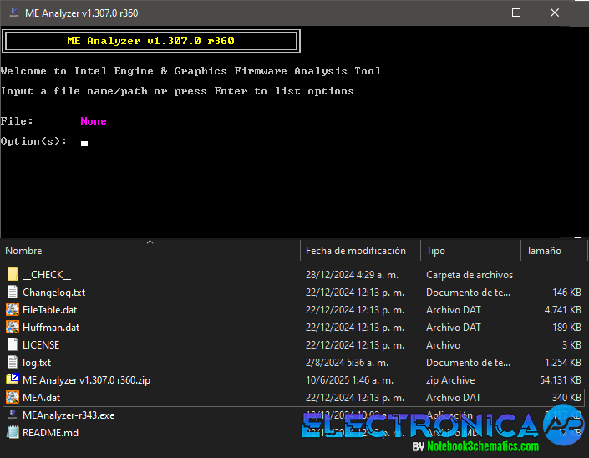Click the MEAnalyzer-r343.exe application icon

point(13,415)
